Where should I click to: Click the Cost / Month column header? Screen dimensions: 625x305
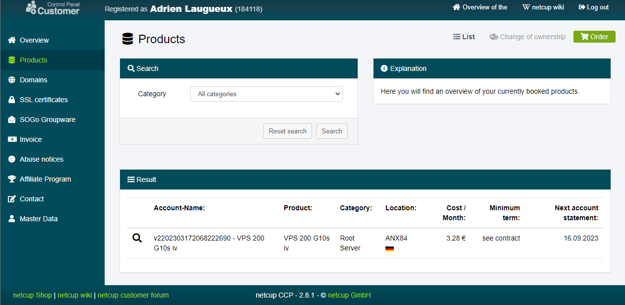point(454,213)
